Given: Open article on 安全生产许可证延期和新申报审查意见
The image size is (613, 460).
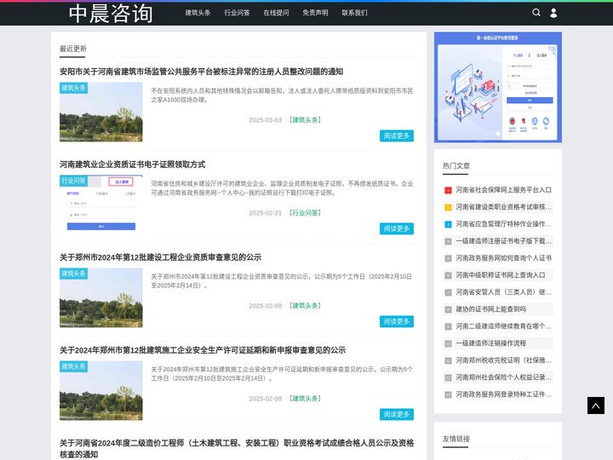Looking at the screenshot, I should [203, 350].
